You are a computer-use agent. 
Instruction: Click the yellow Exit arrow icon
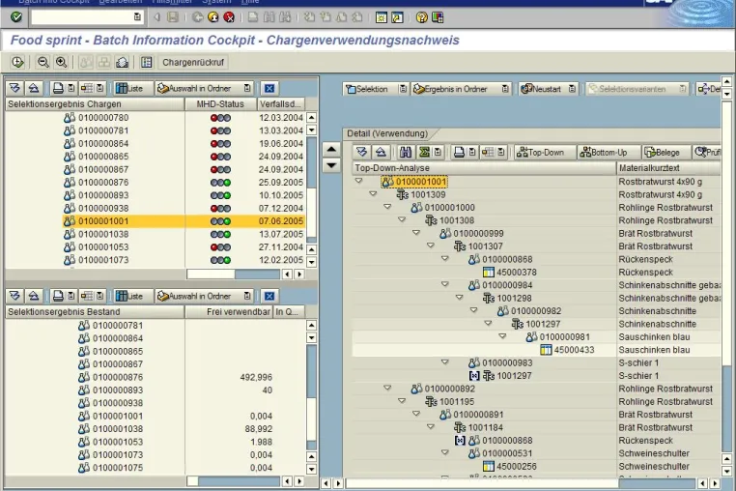[x=213, y=17]
